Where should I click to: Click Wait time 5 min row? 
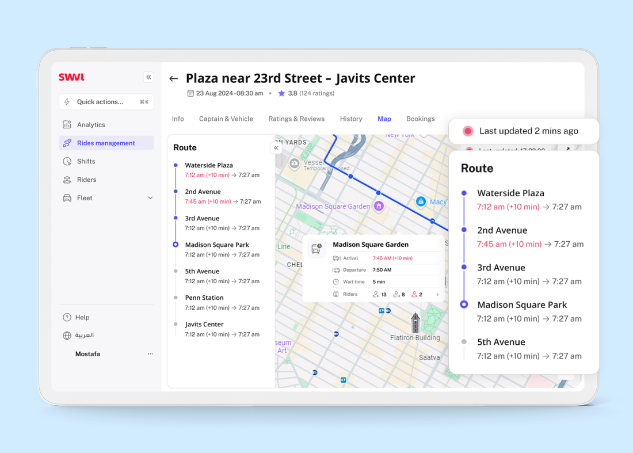tap(386, 282)
